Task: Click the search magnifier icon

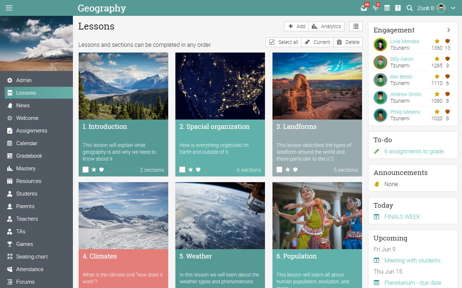Action: coord(409,8)
